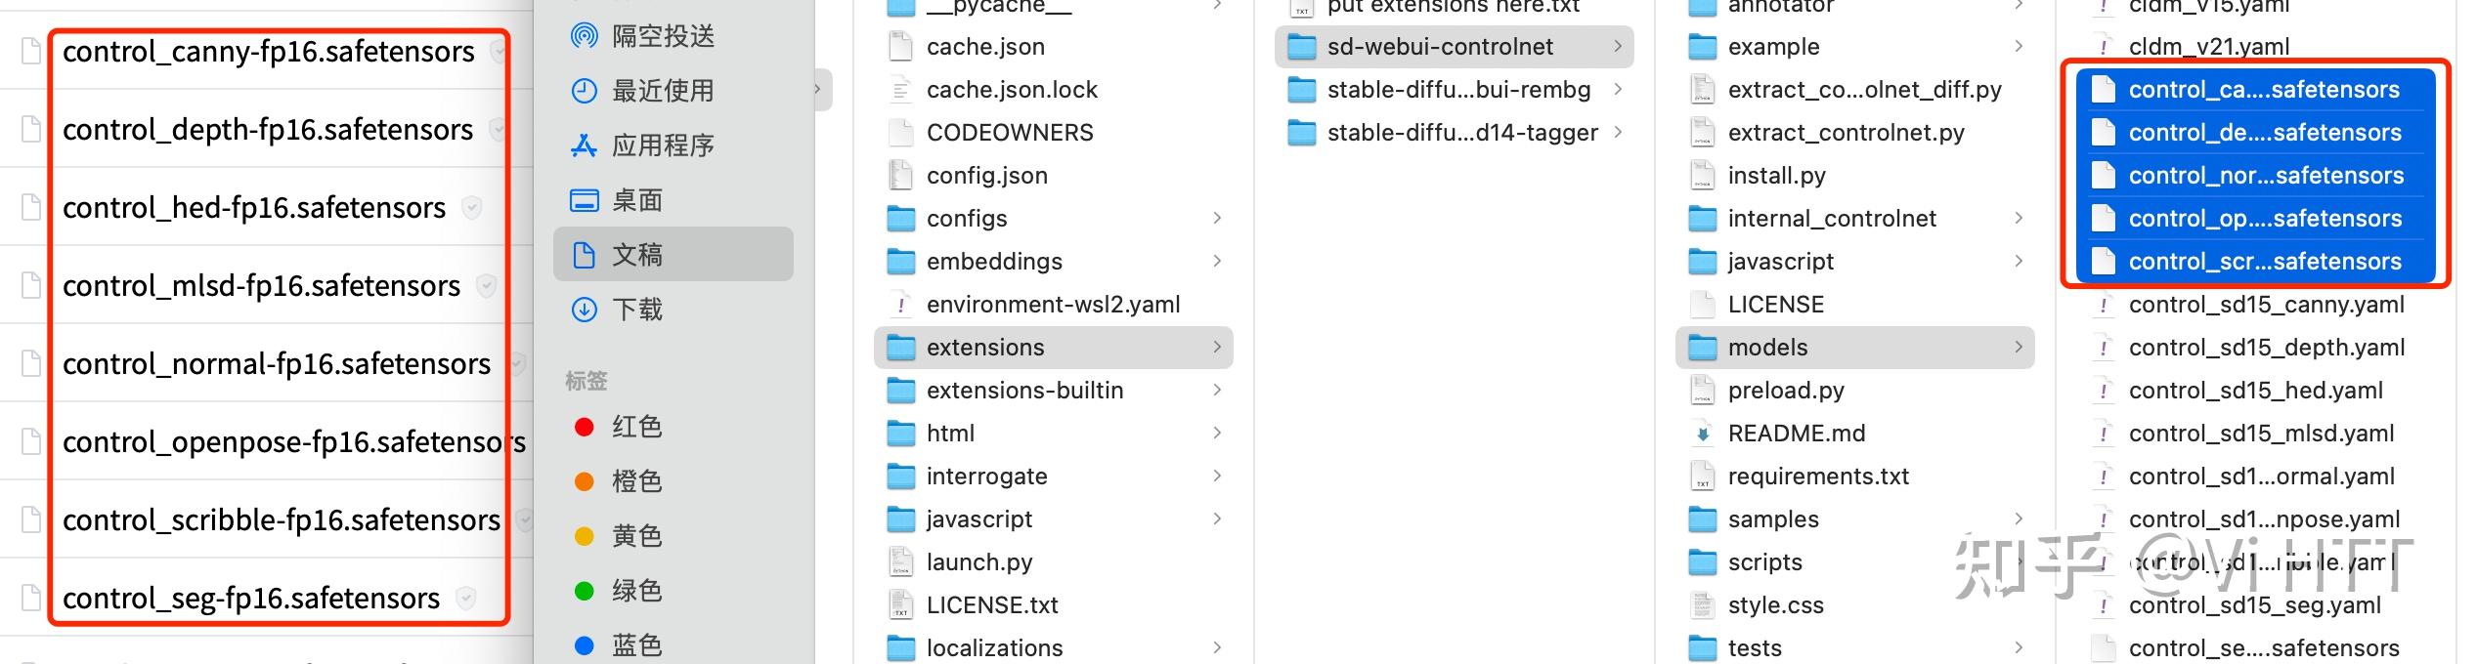Viewport: 2477px width, 664px height.
Task: Click the sd-webui-controlnet folder icon
Action: coord(1301,47)
